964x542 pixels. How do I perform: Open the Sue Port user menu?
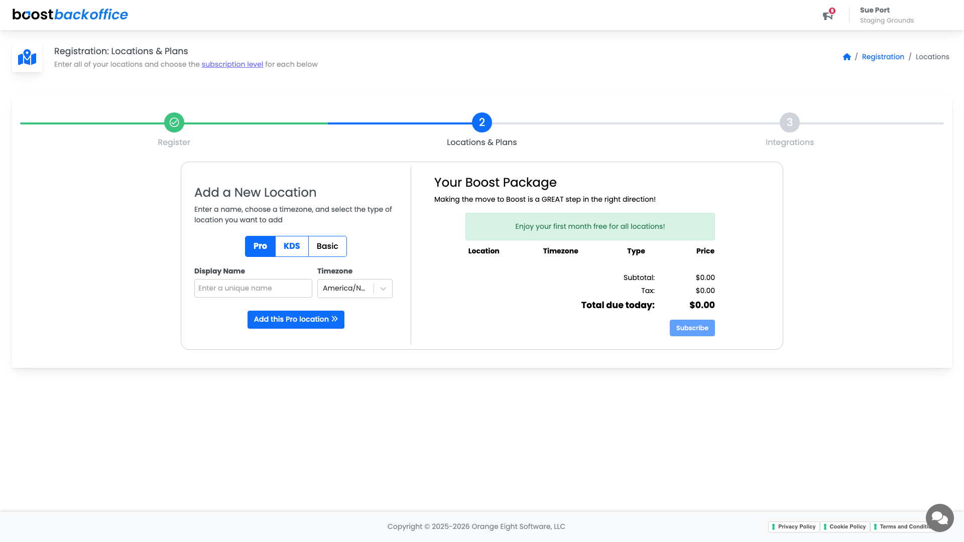click(887, 15)
